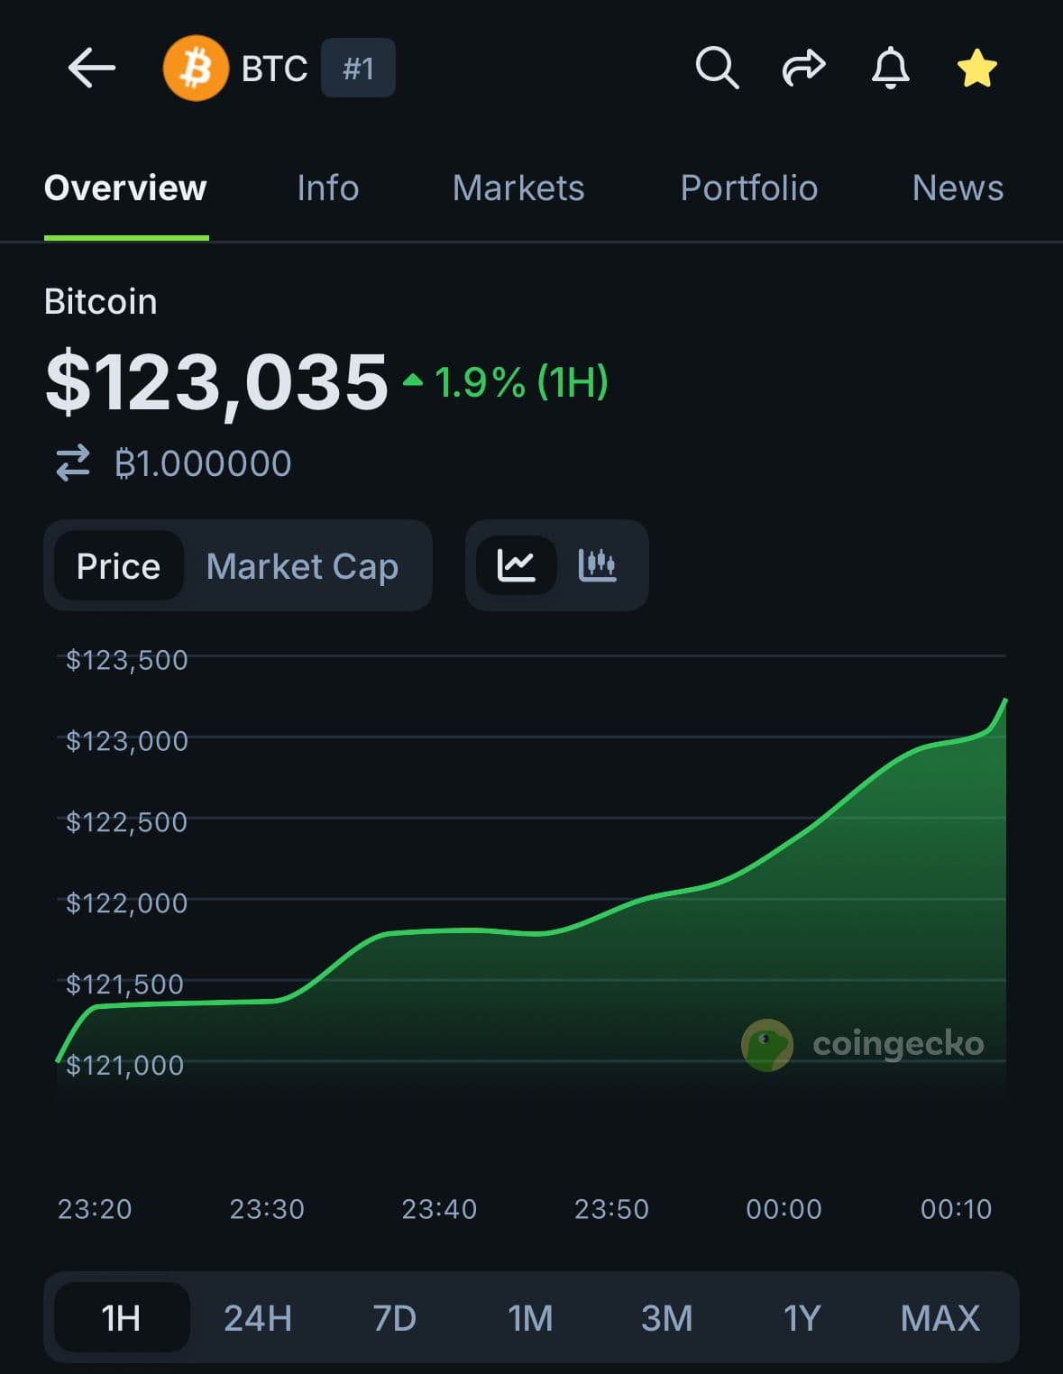Share Bitcoin page via share arrow
The image size is (1063, 1374).
point(803,68)
